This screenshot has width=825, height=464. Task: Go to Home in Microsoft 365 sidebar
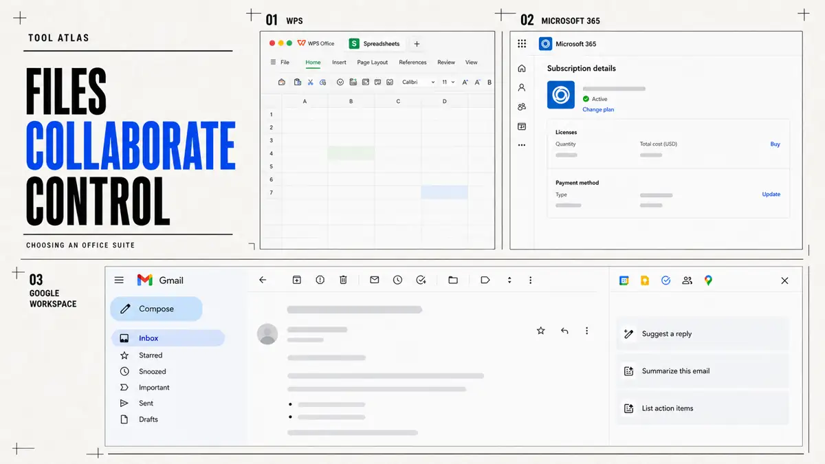tap(522, 68)
